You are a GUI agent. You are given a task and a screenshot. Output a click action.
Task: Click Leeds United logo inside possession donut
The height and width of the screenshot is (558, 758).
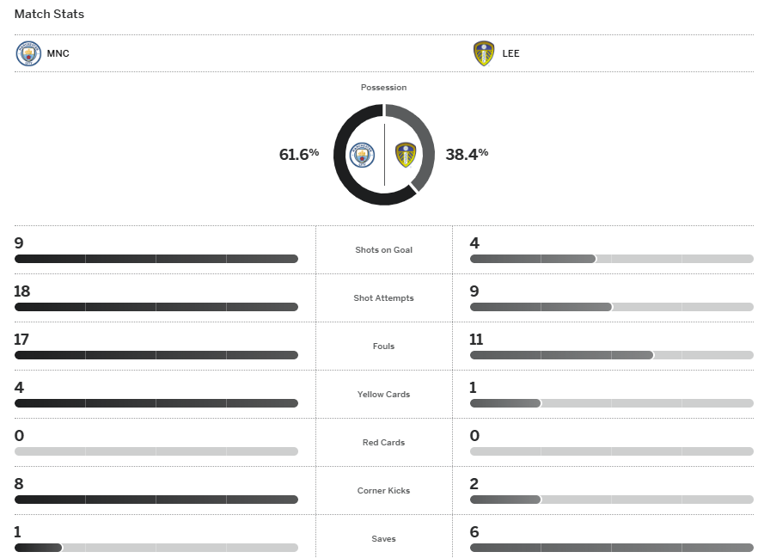[406, 155]
